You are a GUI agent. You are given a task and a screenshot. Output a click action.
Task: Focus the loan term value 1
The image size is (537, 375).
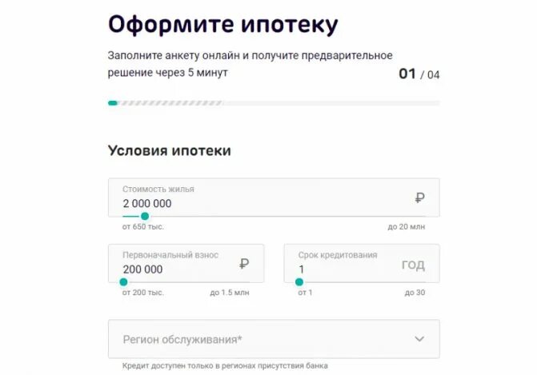tap(302, 269)
